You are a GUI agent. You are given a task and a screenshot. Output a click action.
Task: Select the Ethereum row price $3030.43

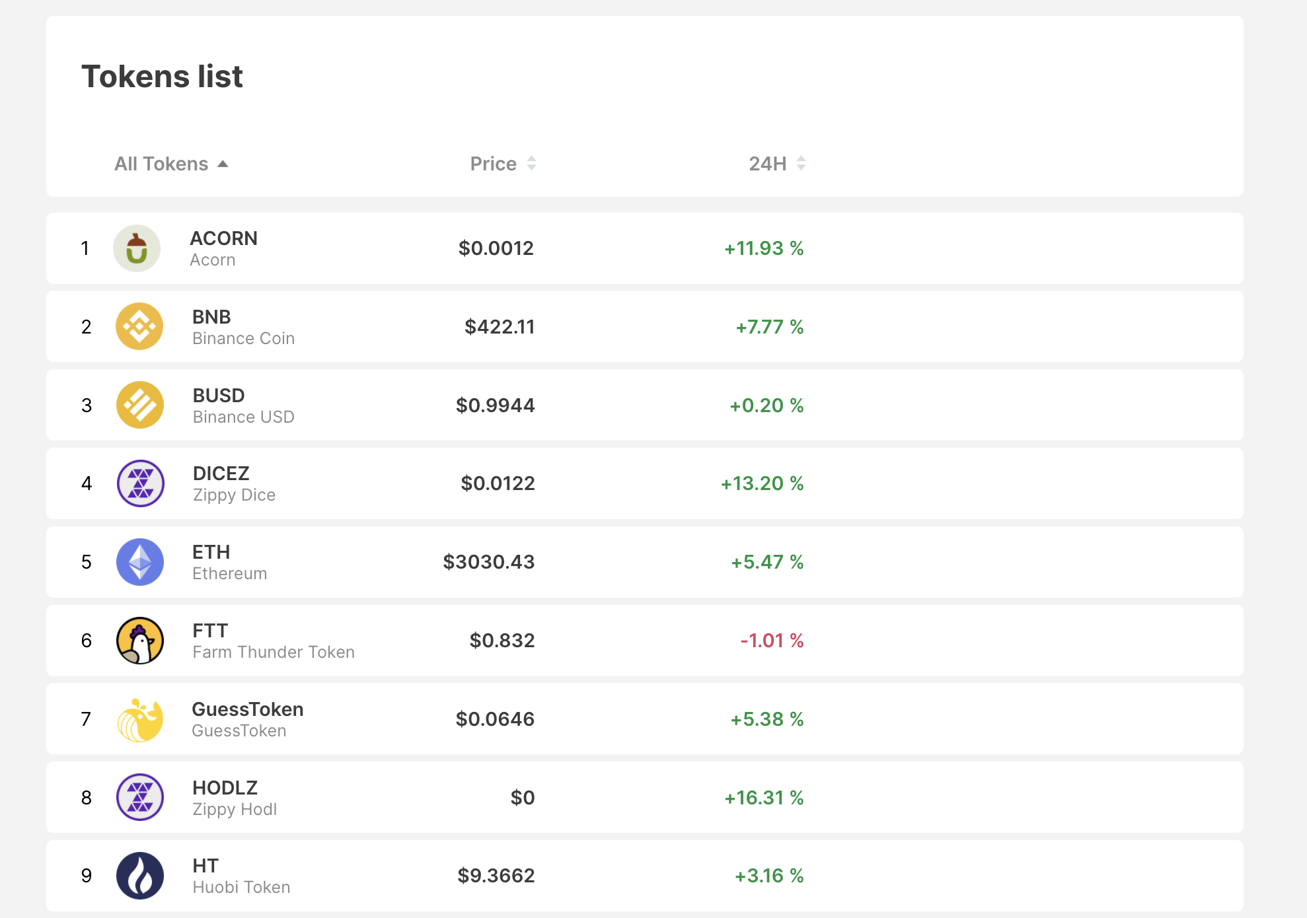(x=488, y=562)
